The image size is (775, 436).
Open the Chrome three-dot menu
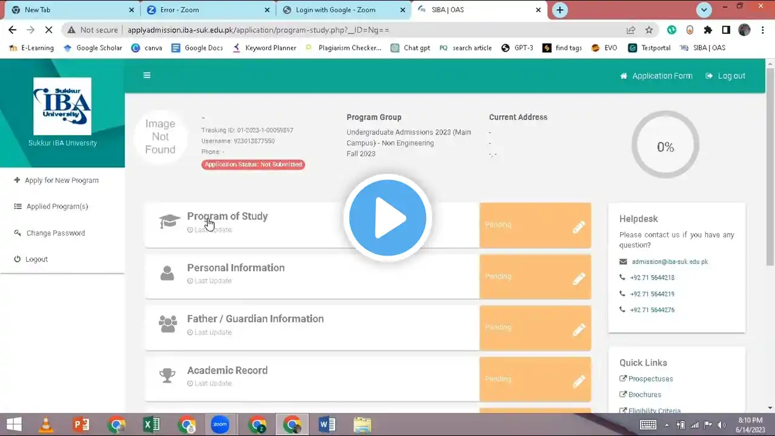click(x=762, y=30)
